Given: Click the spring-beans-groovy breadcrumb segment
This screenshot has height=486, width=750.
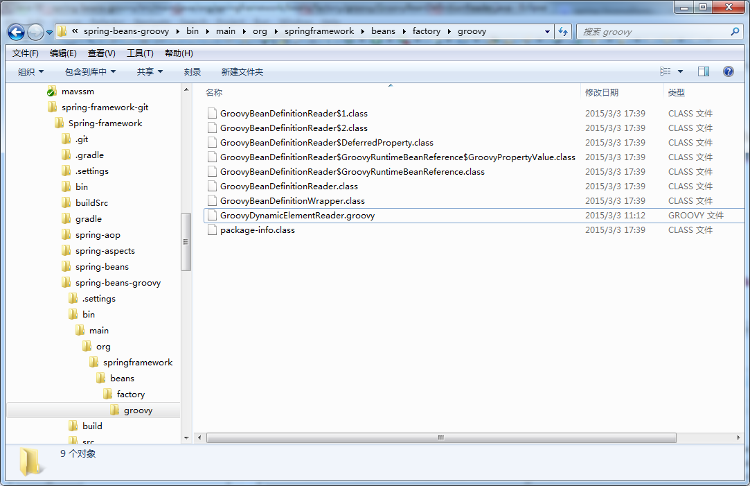Looking at the screenshot, I should [126, 31].
